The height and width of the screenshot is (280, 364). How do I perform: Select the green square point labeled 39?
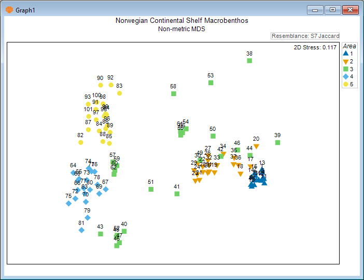pos(277,142)
